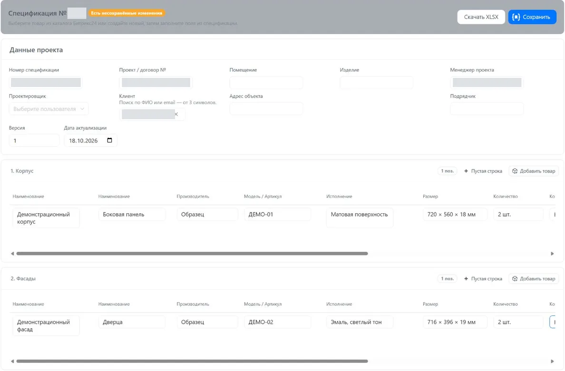565x371 pixels.
Task: Click the box icon of Добавить товар in Корпус
Action: tap(515, 171)
